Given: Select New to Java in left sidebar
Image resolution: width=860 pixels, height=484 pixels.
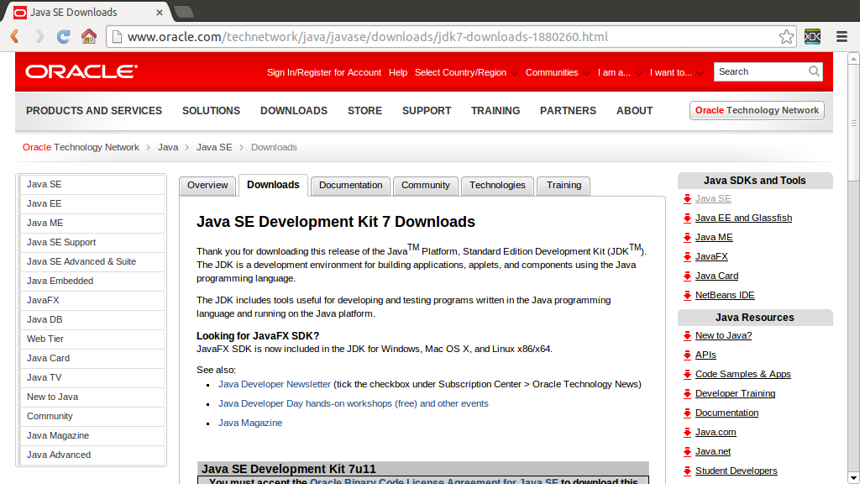Looking at the screenshot, I should tap(92, 397).
